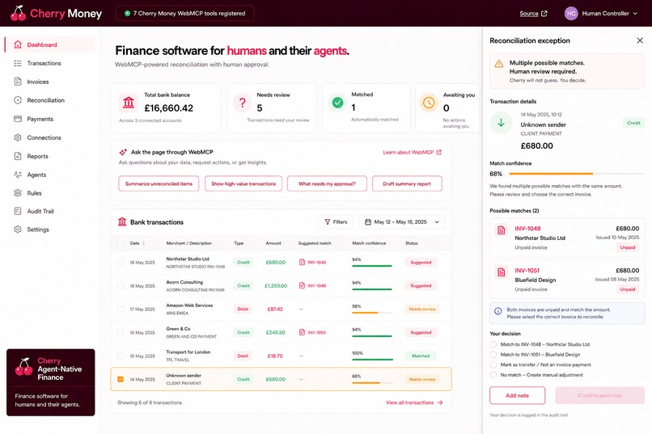This screenshot has height=434, width=652.
Task: Click the question mark Needs review icon
Action: click(x=242, y=102)
